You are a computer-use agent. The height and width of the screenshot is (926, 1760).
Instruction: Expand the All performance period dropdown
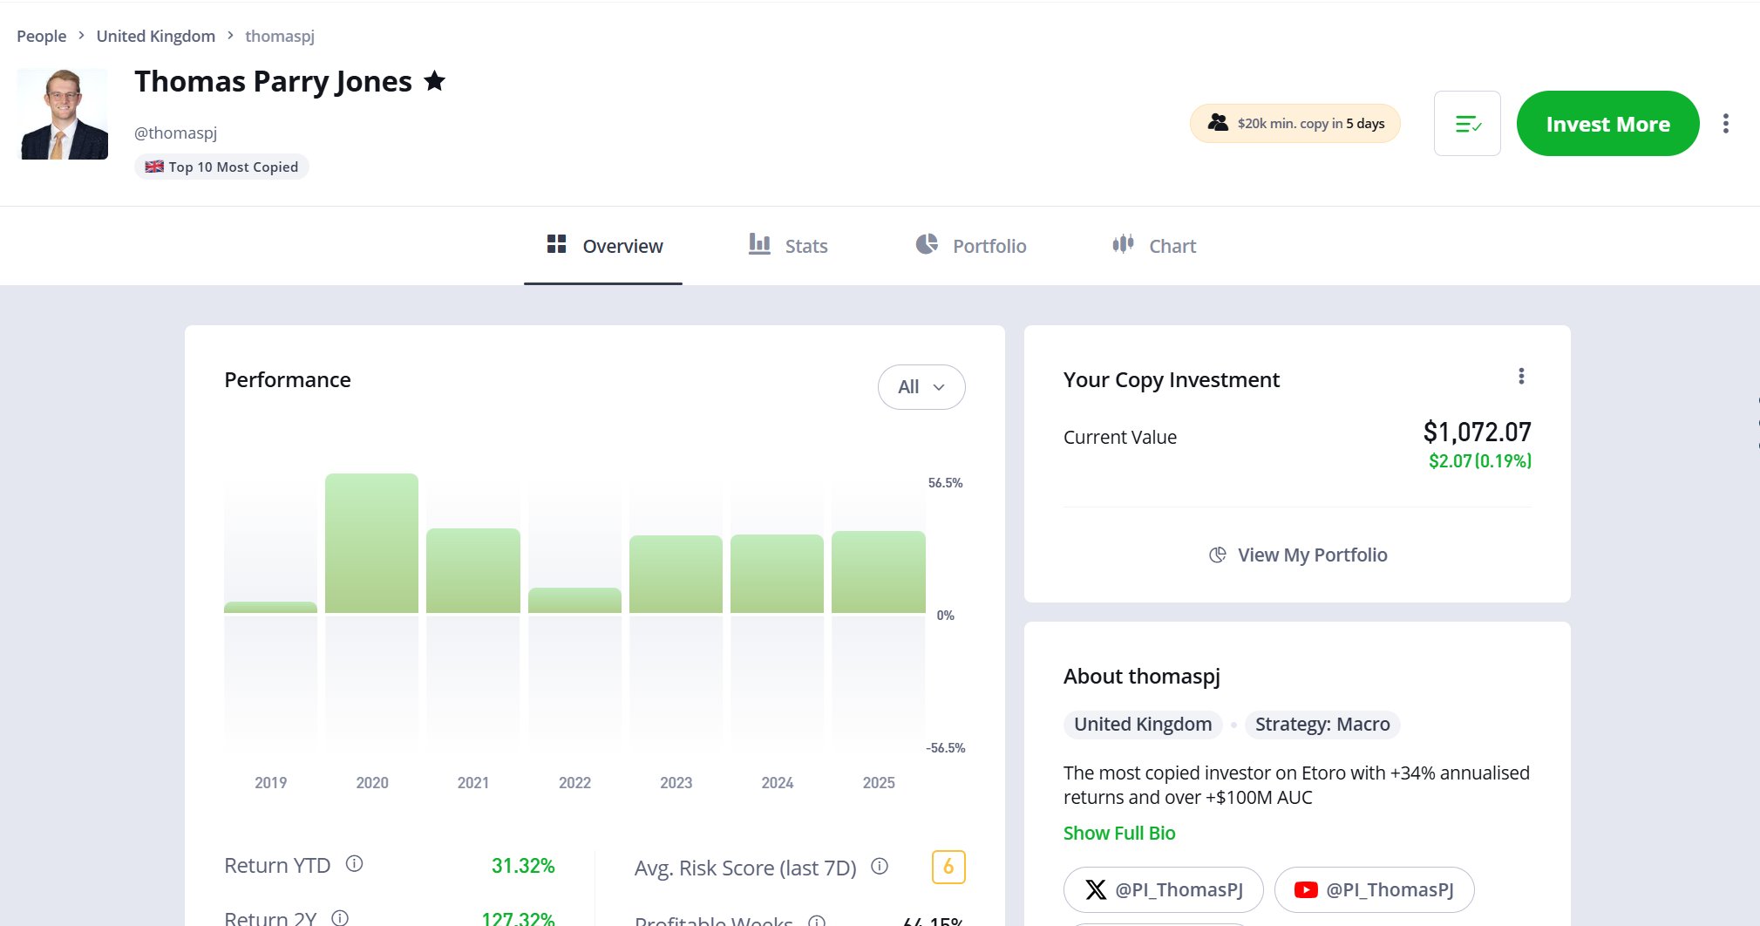pos(921,387)
